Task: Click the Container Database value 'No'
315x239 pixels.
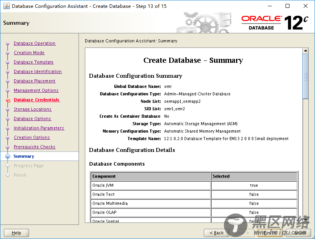Action: (x=167, y=117)
